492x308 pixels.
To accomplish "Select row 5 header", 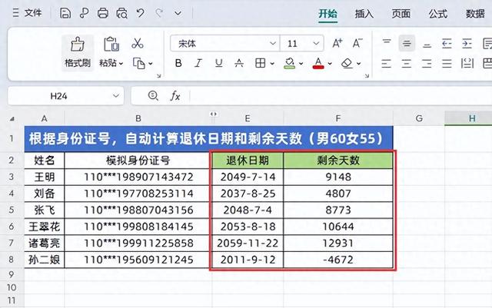I will (x=12, y=210).
